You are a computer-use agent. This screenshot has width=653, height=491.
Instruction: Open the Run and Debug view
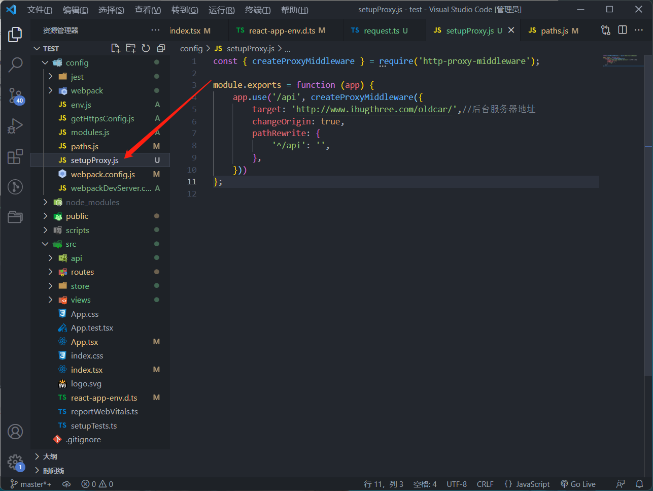(x=15, y=126)
